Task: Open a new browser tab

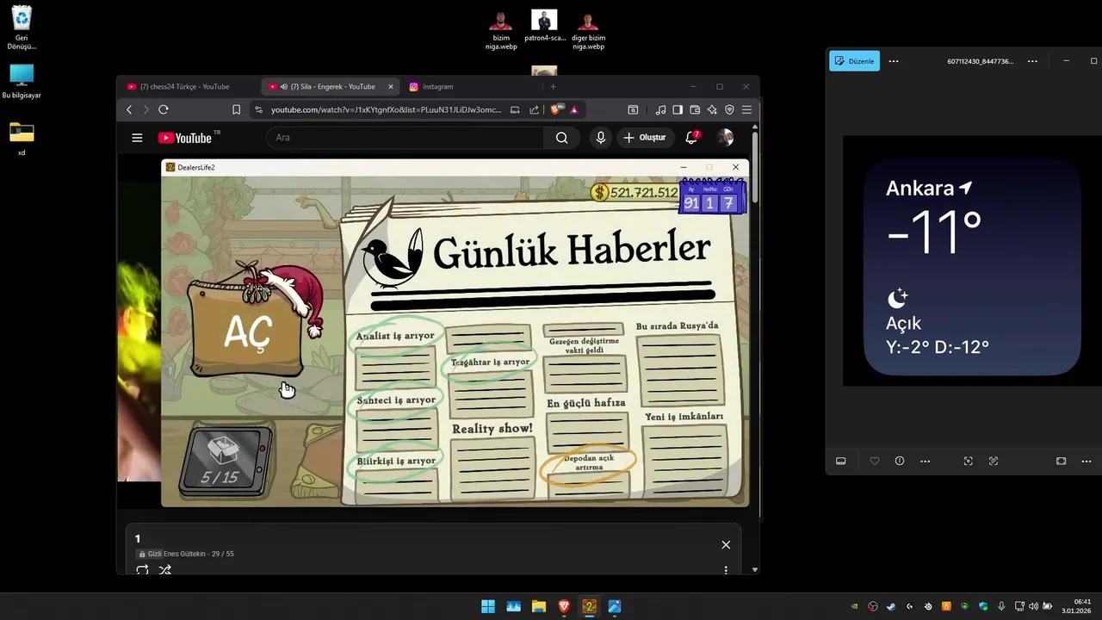Action: point(553,86)
